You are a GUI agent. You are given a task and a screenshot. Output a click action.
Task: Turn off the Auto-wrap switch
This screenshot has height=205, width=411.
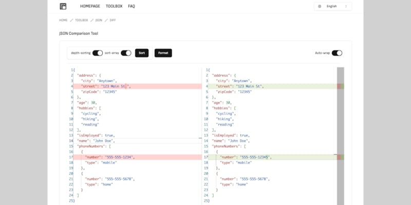(337, 53)
